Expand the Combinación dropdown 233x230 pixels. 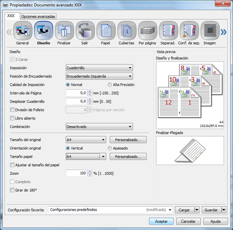point(99,127)
